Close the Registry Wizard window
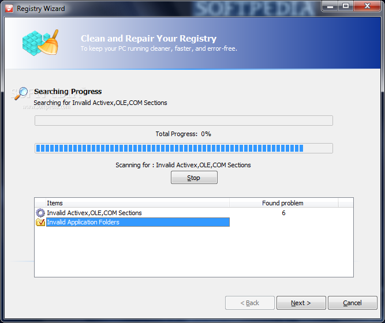 coord(367,6)
